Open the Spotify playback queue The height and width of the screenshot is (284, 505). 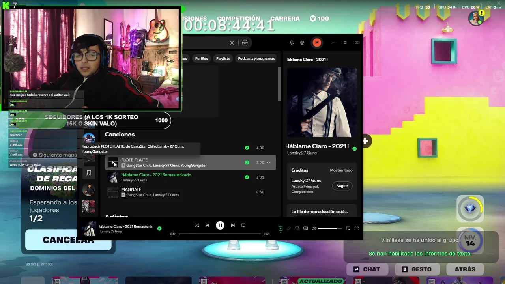pyautogui.click(x=297, y=228)
